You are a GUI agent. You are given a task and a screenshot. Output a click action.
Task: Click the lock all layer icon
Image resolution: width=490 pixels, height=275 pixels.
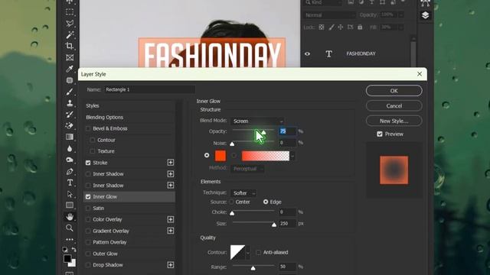click(x=360, y=27)
